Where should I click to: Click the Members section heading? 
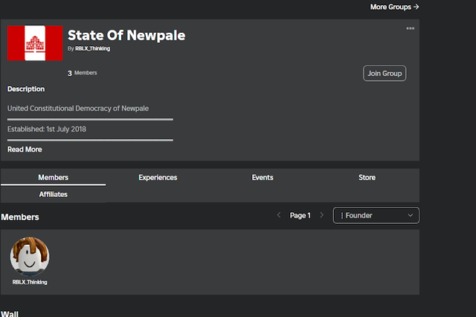pos(20,217)
